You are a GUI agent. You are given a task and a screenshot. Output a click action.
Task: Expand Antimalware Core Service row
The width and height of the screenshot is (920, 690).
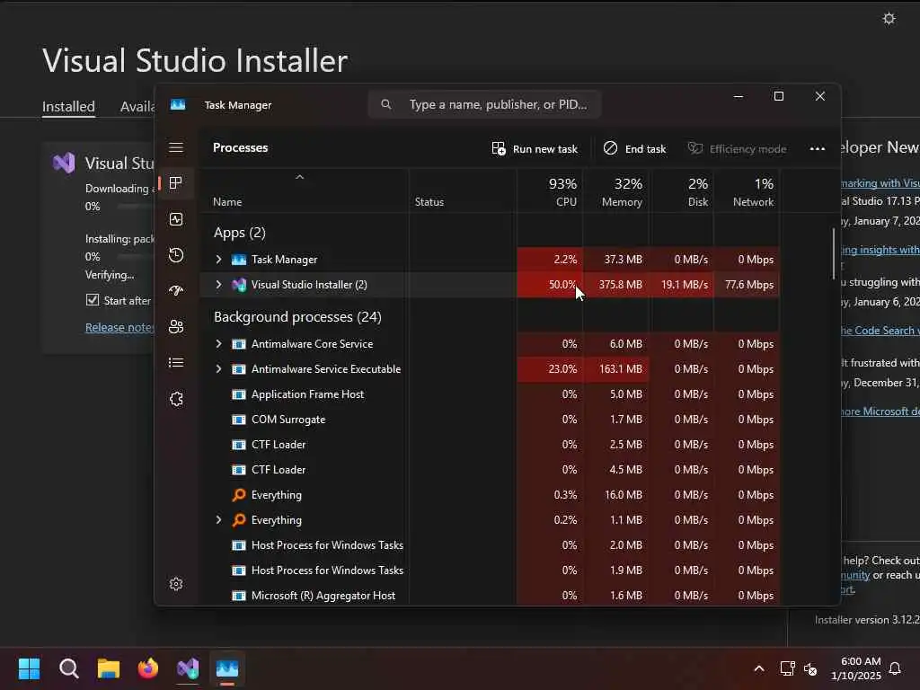coord(219,344)
